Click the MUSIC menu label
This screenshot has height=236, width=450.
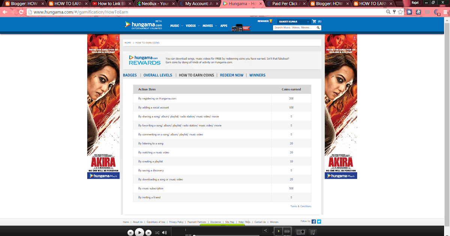(x=175, y=26)
